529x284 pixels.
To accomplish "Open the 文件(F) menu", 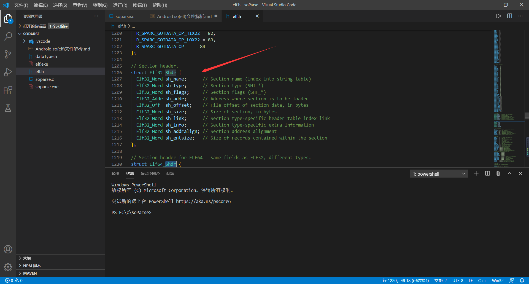I will tap(21, 5).
